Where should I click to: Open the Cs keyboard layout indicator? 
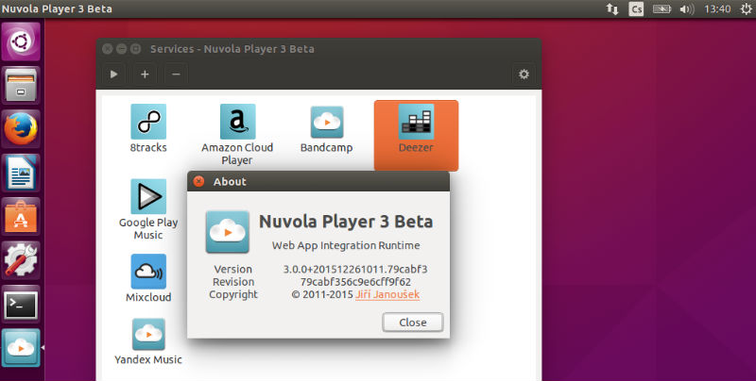(636, 8)
